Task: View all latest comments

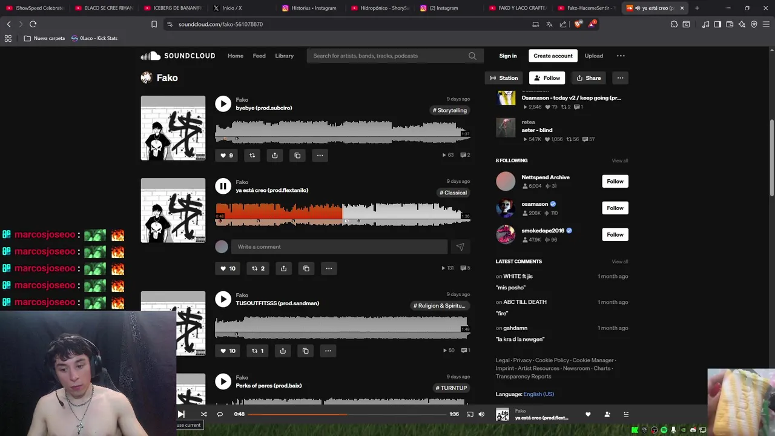Action: point(620,262)
